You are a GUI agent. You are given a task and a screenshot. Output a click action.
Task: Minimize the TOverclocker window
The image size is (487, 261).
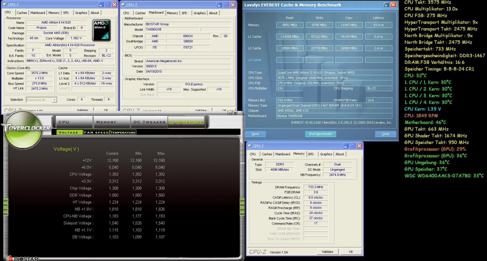[230, 113]
